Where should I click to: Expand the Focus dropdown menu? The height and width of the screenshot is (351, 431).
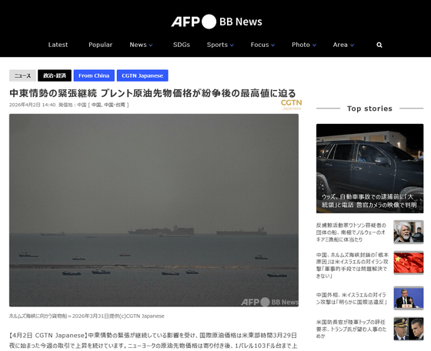[x=262, y=45]
